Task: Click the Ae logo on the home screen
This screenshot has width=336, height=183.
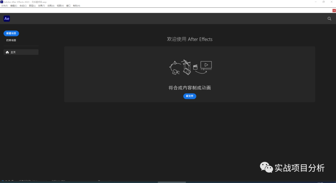Action: click(x=6, y=19)
